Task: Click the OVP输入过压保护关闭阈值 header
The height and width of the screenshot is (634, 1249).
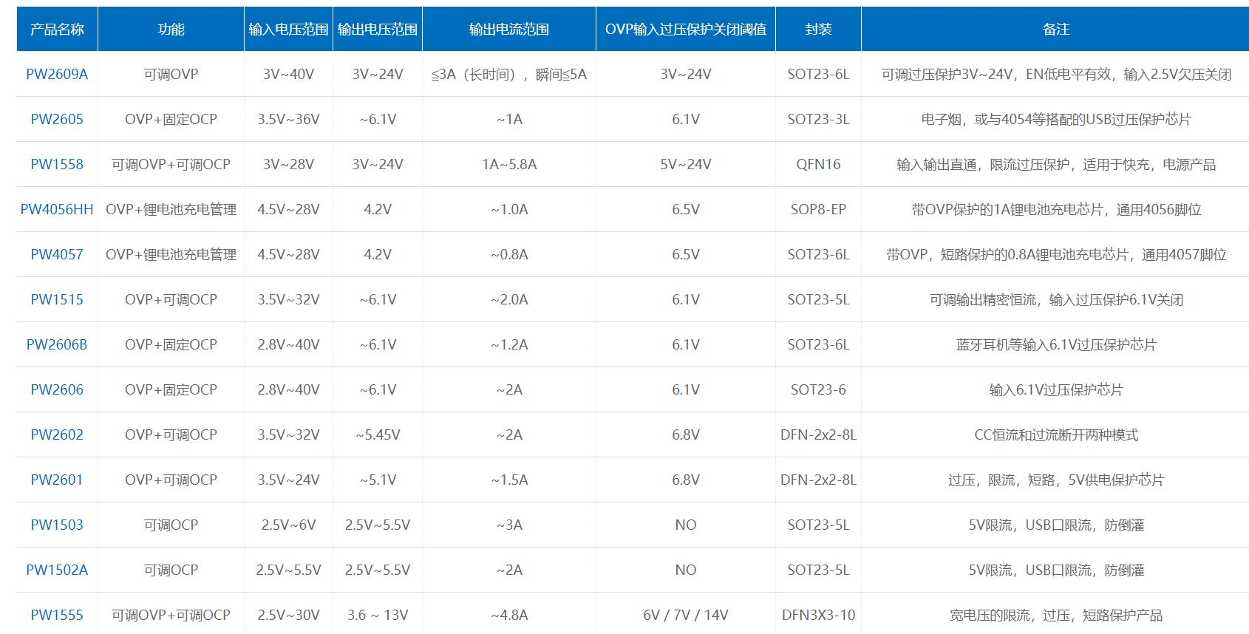Action: (686, 30)
